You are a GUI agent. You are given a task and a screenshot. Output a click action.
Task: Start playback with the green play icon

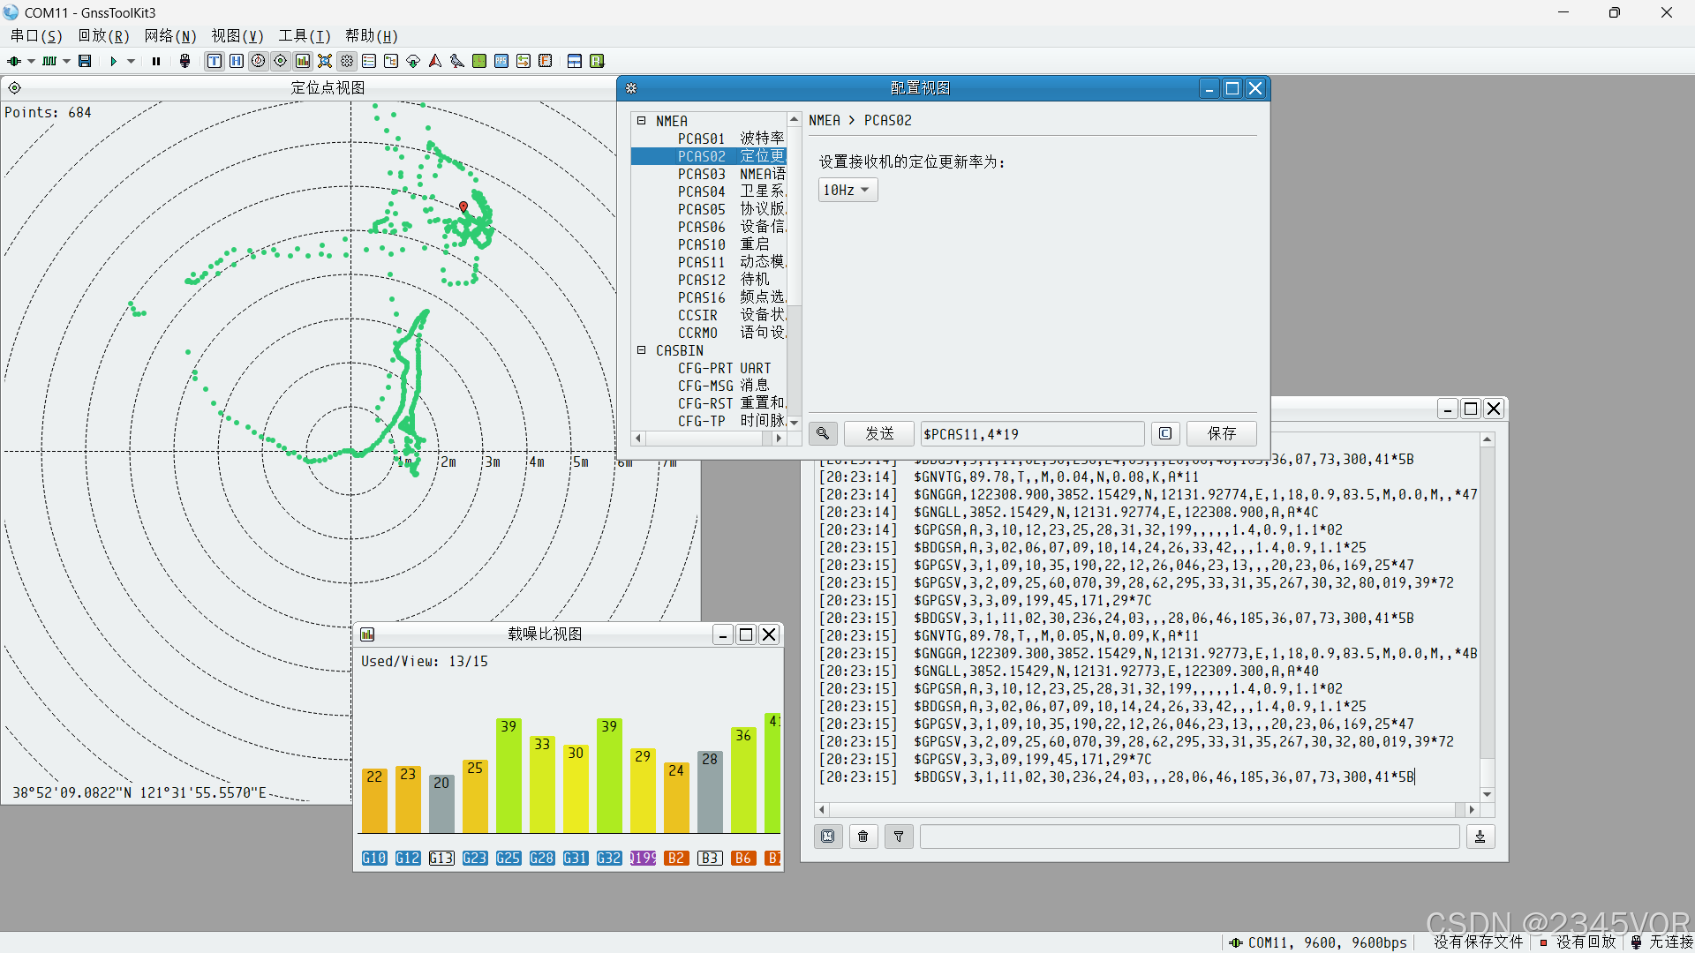pyautogui.click(x=113, y=61)
